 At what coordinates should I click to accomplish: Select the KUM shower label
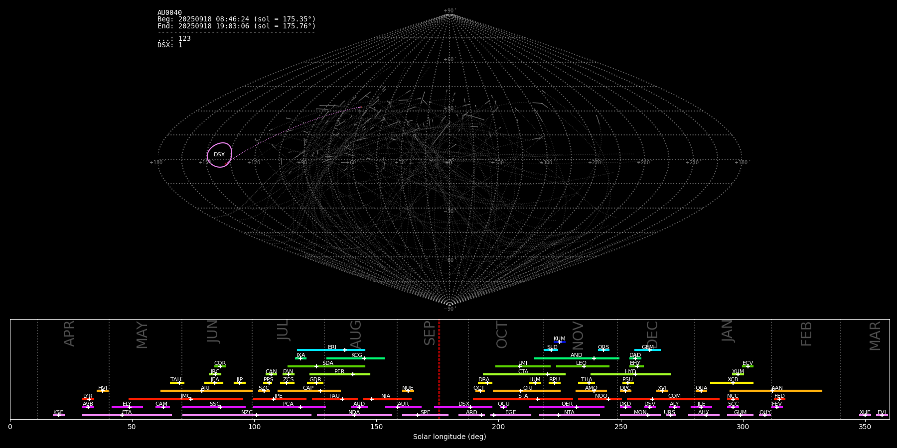(x=560, y=339)
